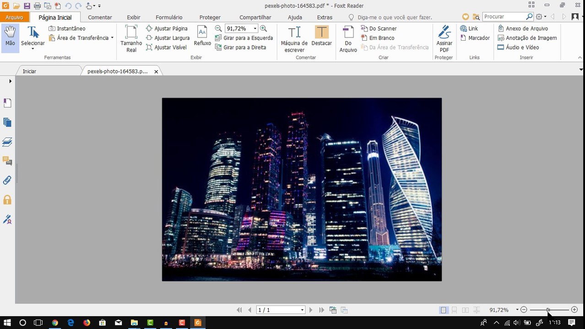Activate Refluxo view
The width and height of the screenshot is (585, 329).
click(x=202, y=36)
